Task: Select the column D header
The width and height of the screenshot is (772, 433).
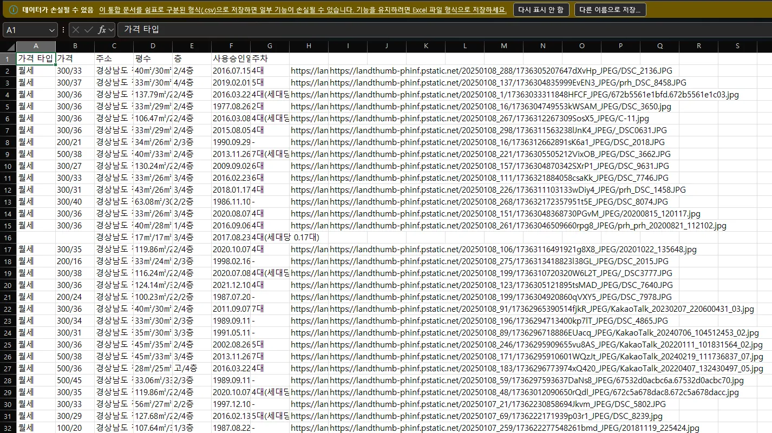Action: click(153, 47)
